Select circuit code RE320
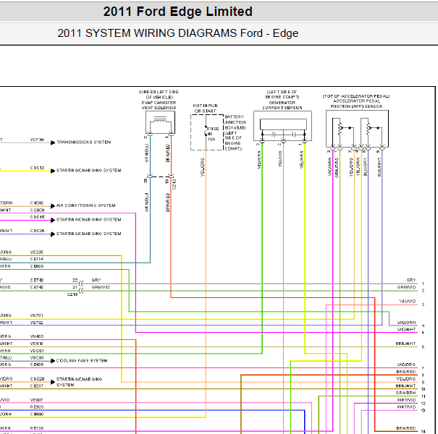 [x=37, y=407]
